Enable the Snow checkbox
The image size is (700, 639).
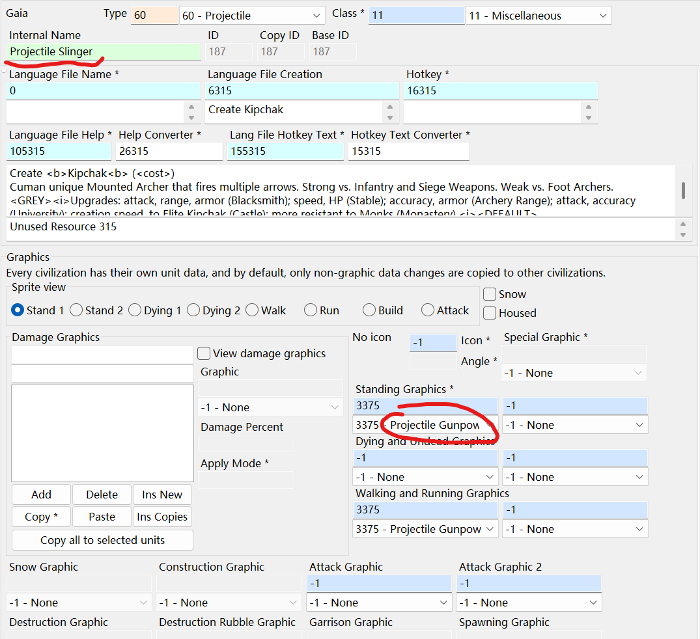489,294
